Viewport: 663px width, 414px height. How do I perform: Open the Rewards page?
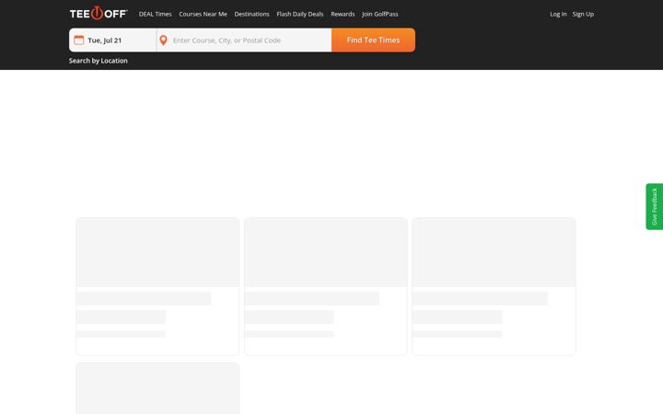[x=343, y=14]
